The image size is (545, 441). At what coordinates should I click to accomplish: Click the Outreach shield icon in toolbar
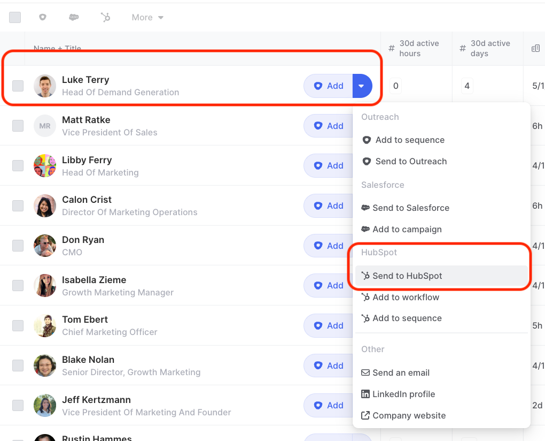(x=42, y=17)
